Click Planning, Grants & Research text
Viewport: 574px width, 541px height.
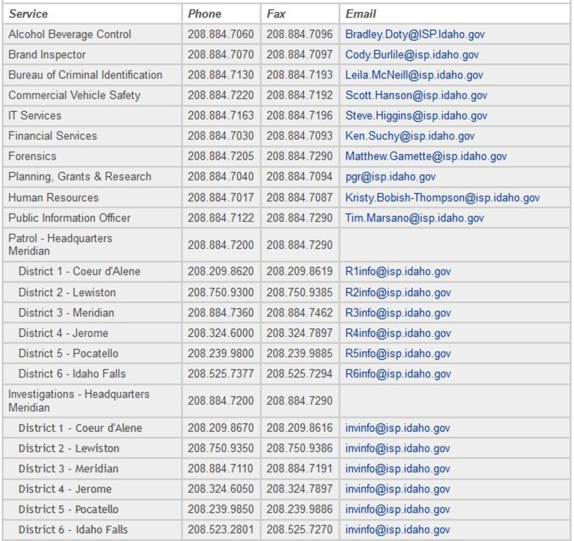point(80,177)
